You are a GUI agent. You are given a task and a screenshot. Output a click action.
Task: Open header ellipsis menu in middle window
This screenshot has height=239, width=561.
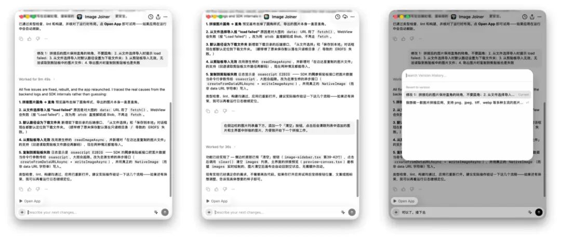coord(352,17)
